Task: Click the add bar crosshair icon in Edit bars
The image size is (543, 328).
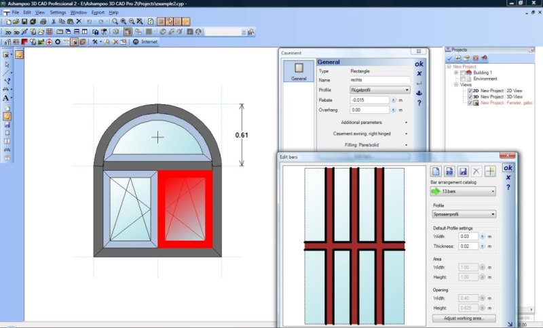Action: pos(490,171)
